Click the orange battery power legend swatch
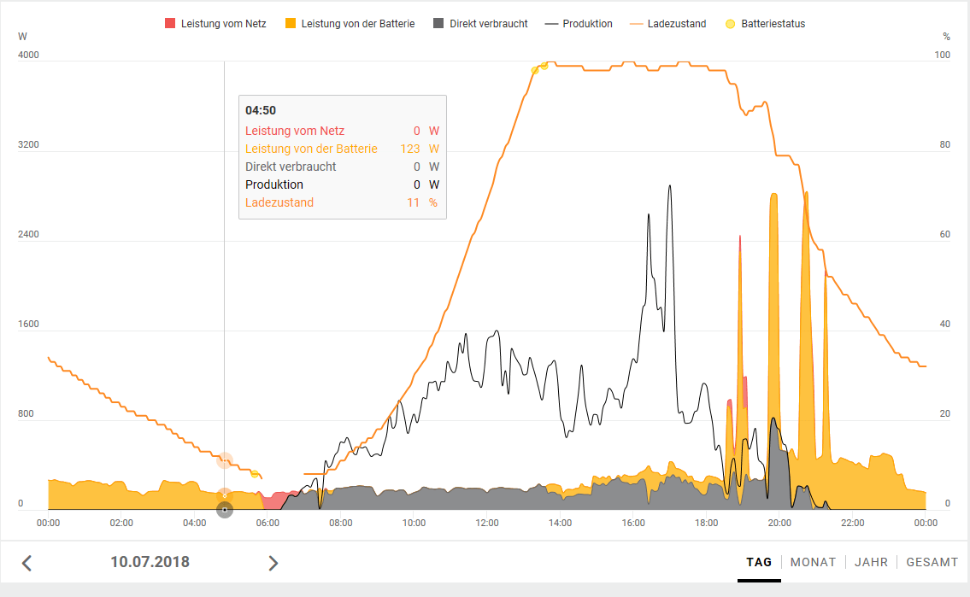Screen dimensions: 970x597 coord(290,24)
